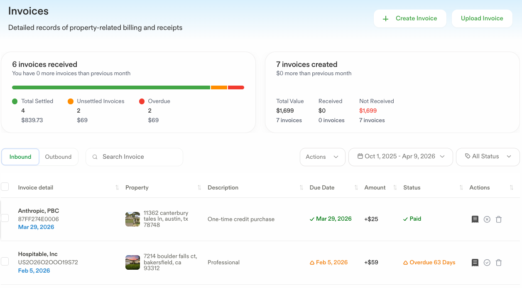This screenshot has width=522, height=288.
Task: Open the 7214 boulder falls ct property thumbnail
Action: coord(133,263)
